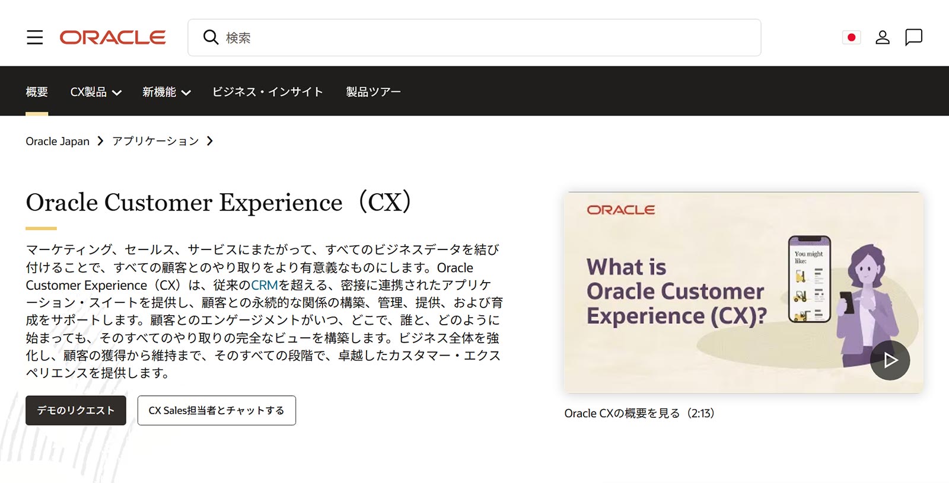
Task: Open 製品ツアー menu item
Action: point(373,92)
